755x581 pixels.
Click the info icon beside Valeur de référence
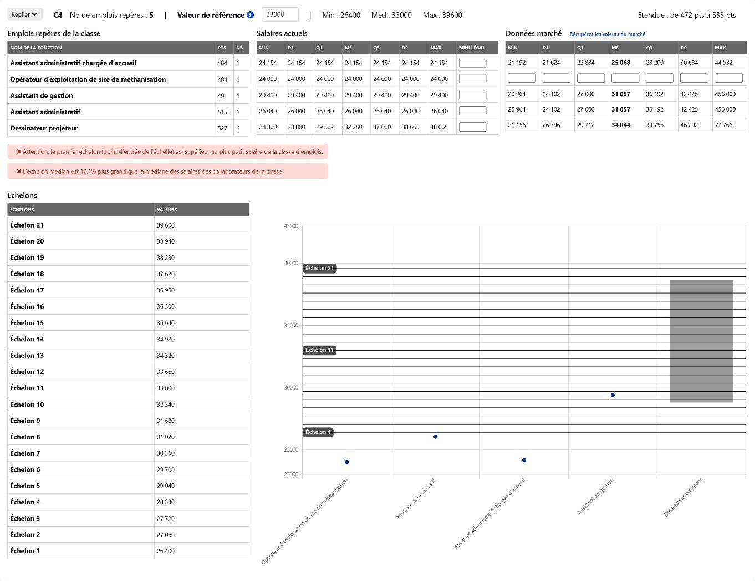tap(250, 15)
